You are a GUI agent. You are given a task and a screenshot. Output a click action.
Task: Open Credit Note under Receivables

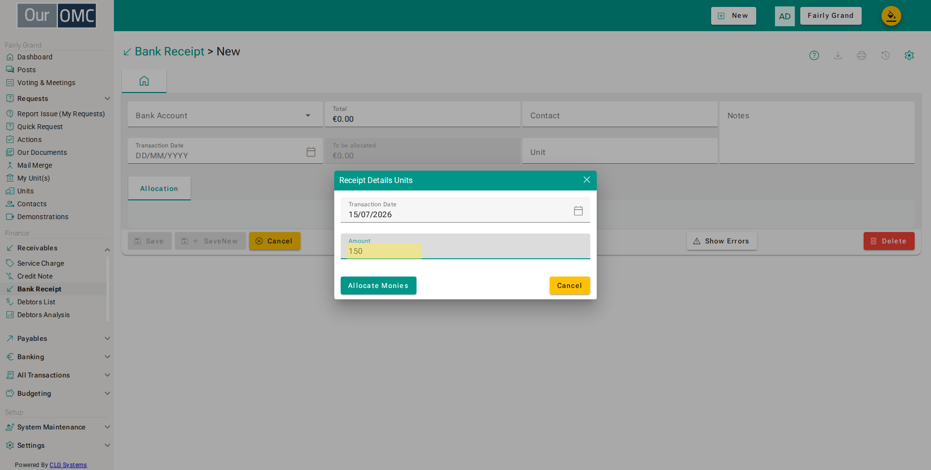[35, 276]
